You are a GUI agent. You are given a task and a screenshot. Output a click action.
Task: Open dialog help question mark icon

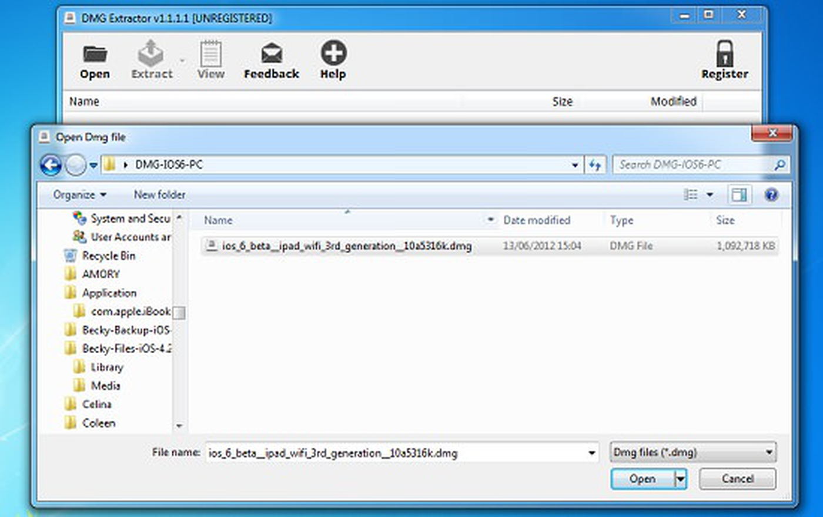coord(771,194)
